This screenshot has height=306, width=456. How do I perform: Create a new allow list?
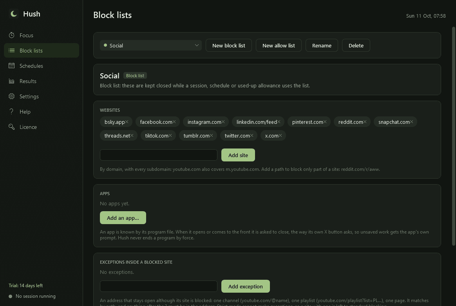coord(279,45)
